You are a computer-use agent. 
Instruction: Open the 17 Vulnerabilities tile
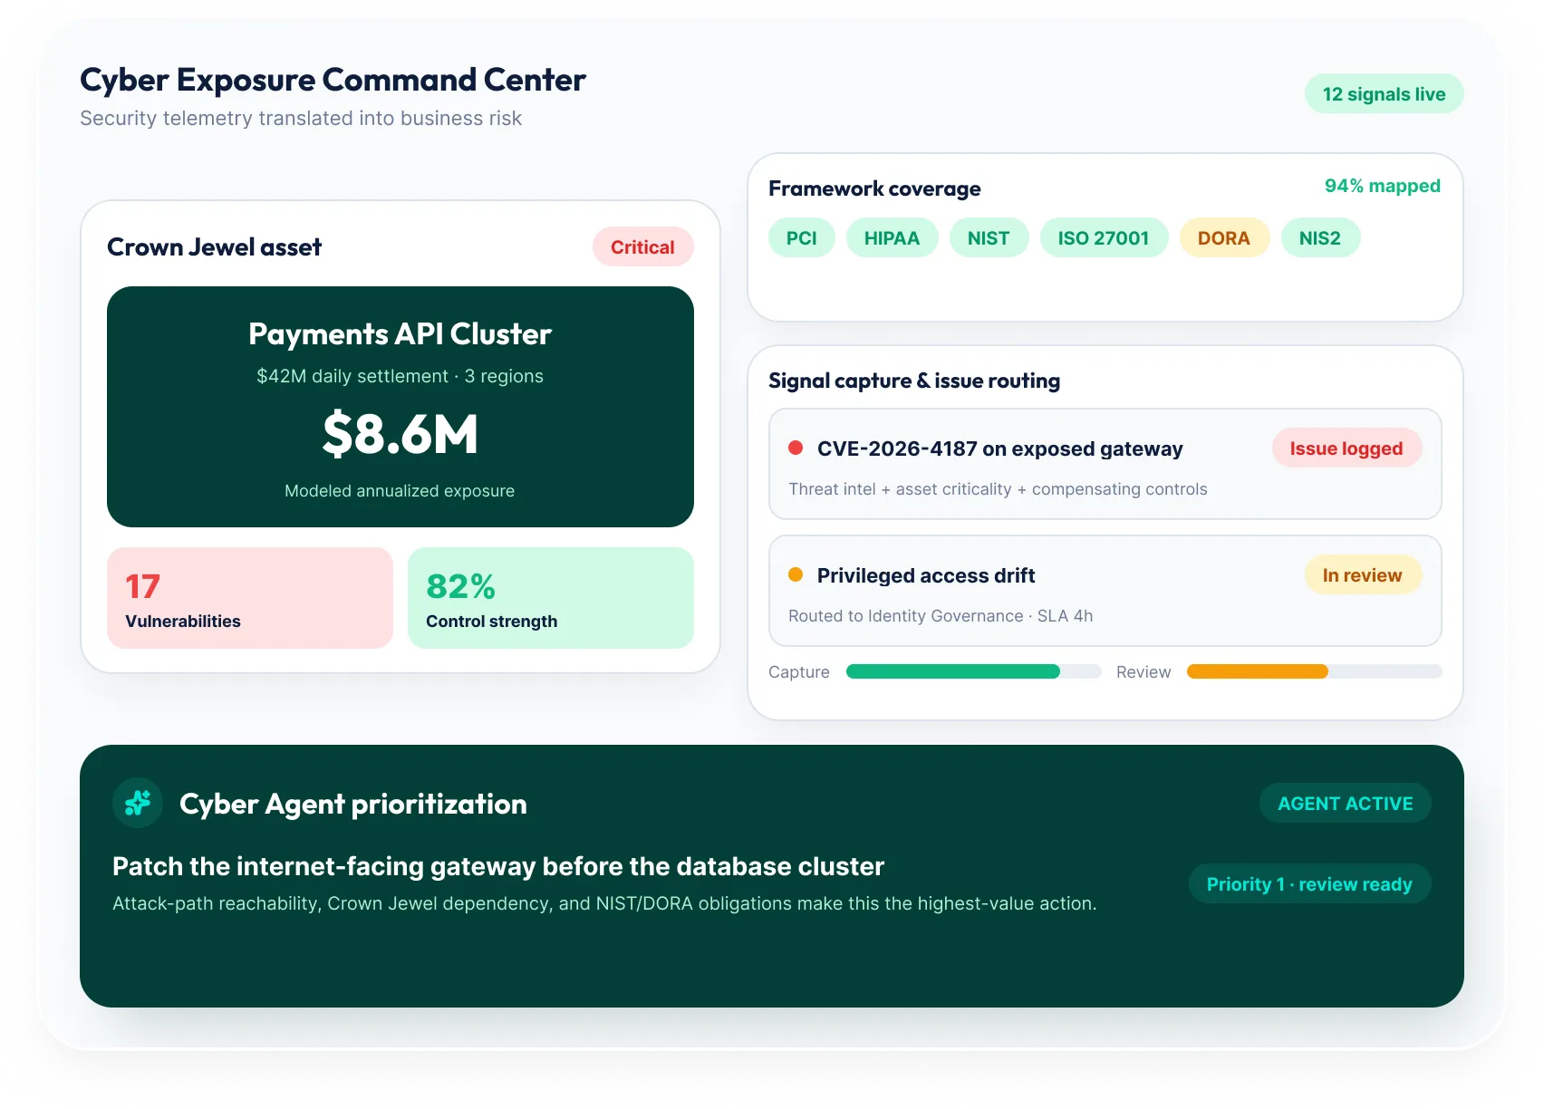coord(250,598)
